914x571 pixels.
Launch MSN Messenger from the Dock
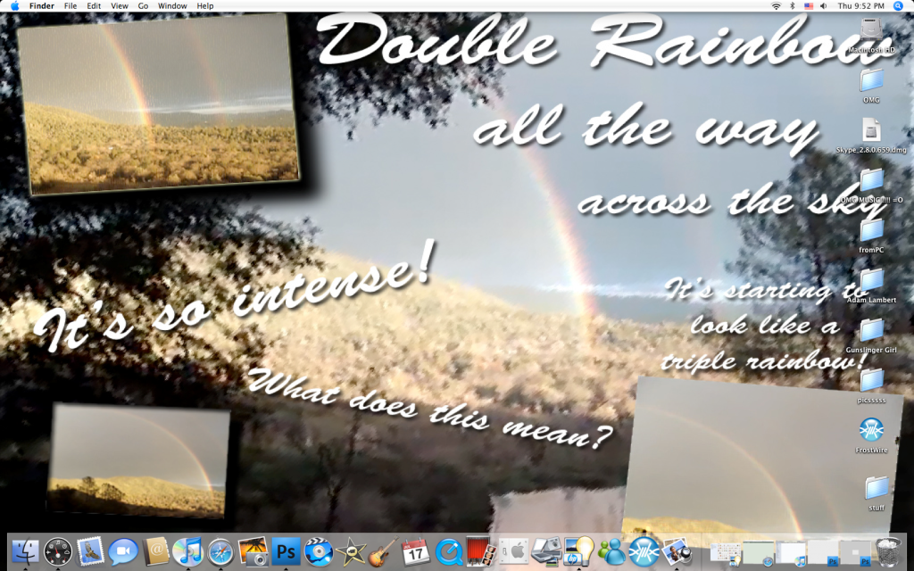611,550
